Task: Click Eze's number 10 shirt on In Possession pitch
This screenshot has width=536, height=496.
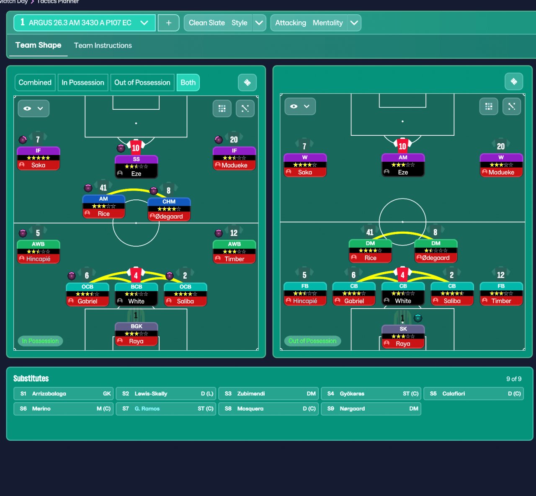Action: [x=136, y=147]
